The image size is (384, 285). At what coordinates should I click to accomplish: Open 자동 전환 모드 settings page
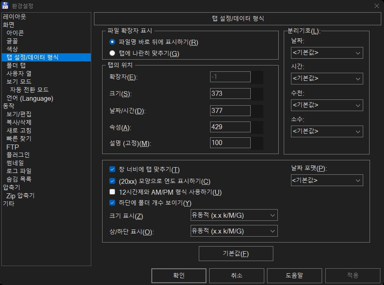(29, 89)
